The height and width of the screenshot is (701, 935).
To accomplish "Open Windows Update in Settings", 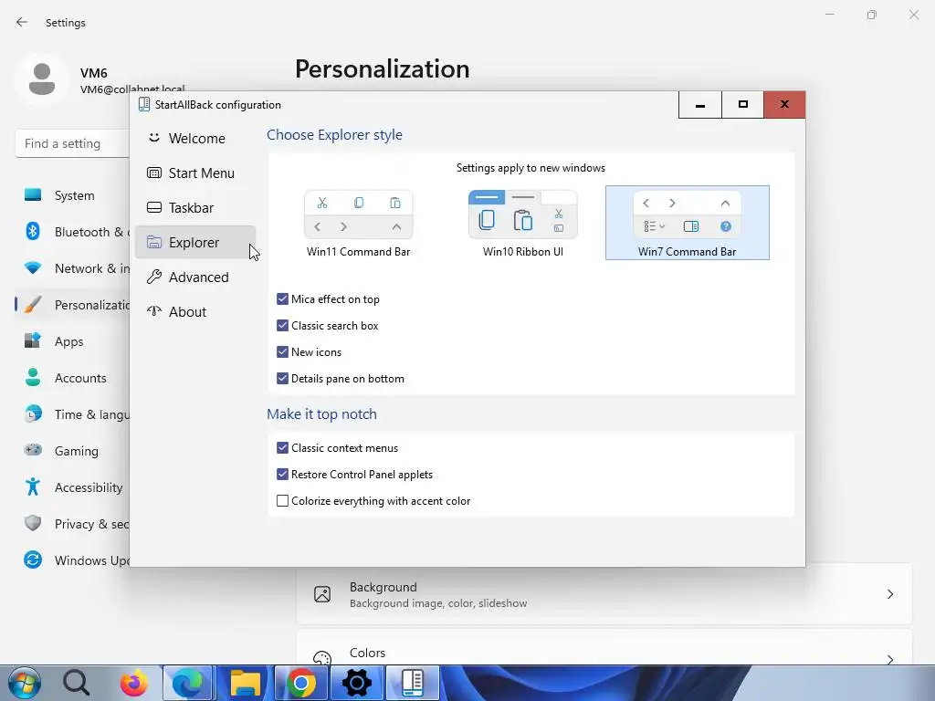I will point(73,560).
